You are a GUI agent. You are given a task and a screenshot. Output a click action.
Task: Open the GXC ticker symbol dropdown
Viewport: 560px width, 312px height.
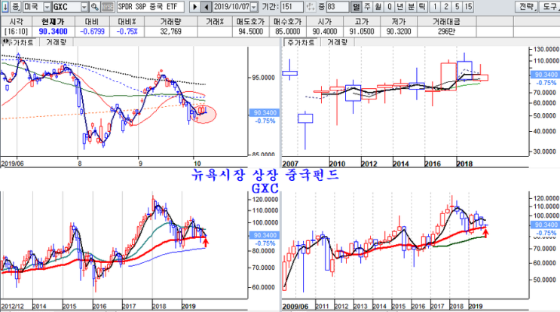coord(84,7)
